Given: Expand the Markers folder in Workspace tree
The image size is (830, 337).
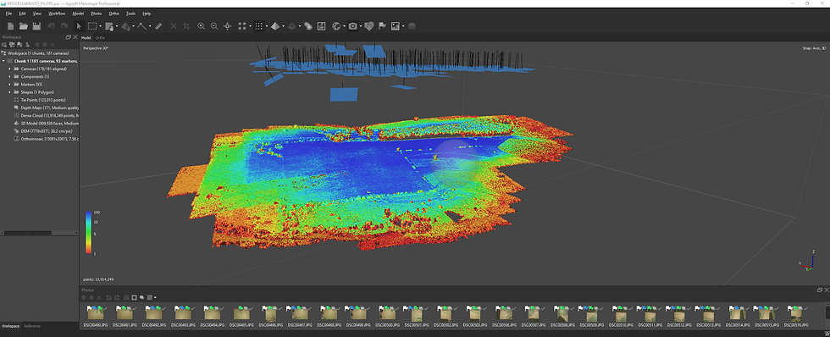Looking at the screenshot, I should click(9, 84).
